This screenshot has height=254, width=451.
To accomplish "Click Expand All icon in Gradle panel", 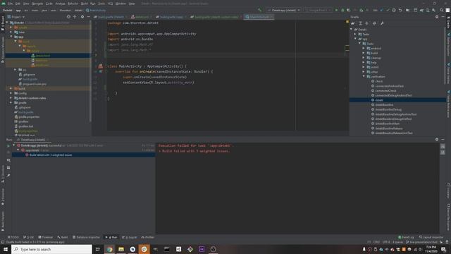I will pyautogui.click(x=360, y=23).
